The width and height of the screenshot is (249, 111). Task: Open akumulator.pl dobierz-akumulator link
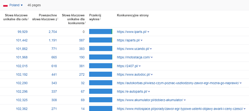150,100
